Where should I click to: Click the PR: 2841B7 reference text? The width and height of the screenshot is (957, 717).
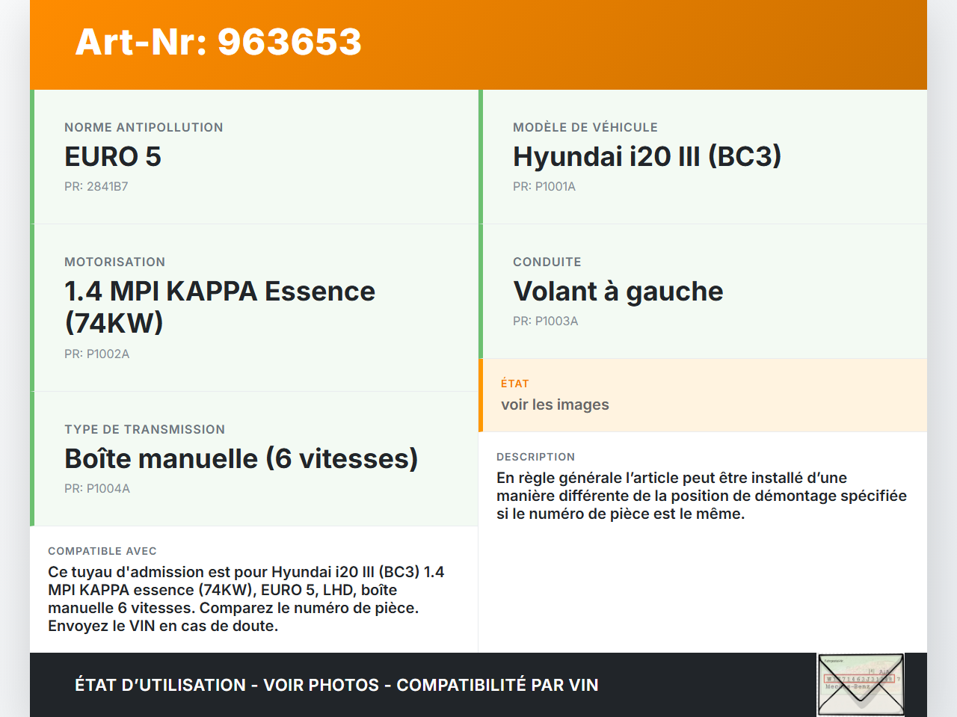(x=96, y=186)
